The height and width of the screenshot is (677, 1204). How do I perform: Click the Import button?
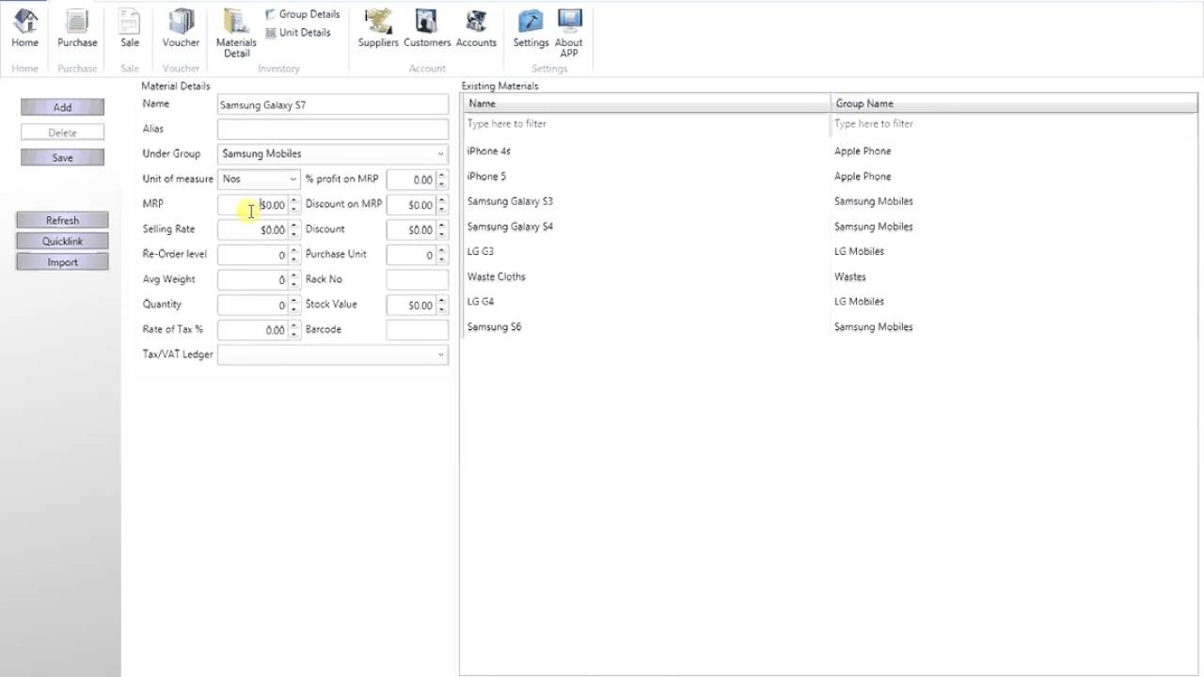[x=62, y=261]
